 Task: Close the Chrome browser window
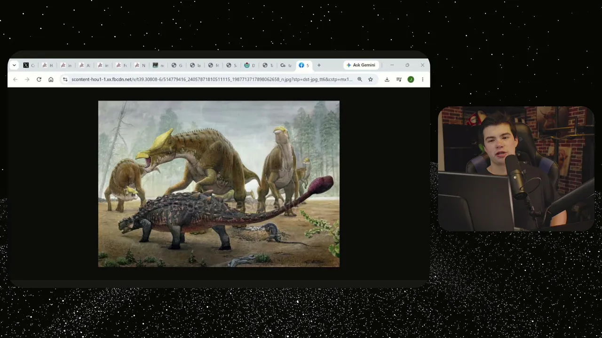pyautogui.click(x=422, y=65)
